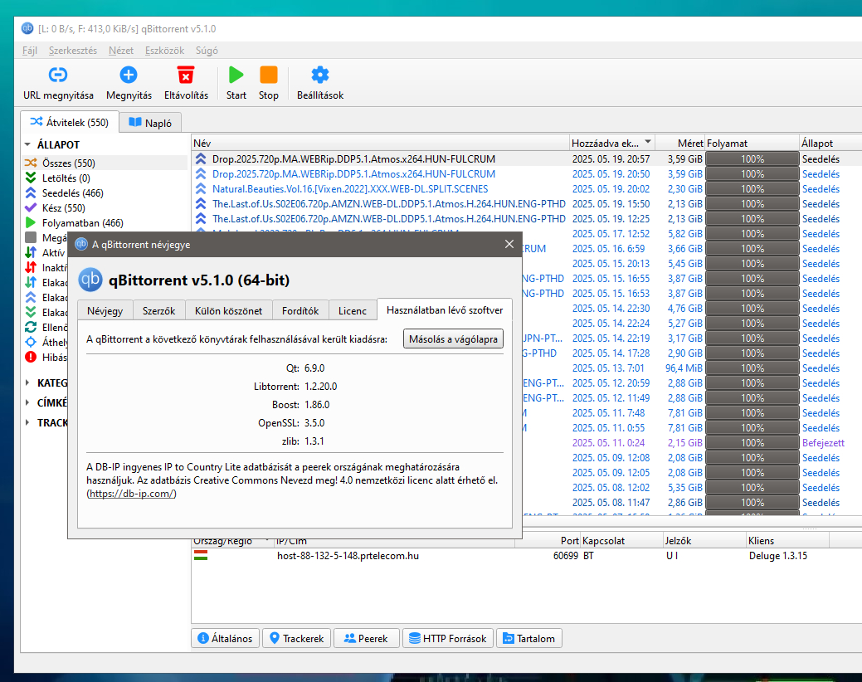Open the Fájl menu

coord(30,51)
